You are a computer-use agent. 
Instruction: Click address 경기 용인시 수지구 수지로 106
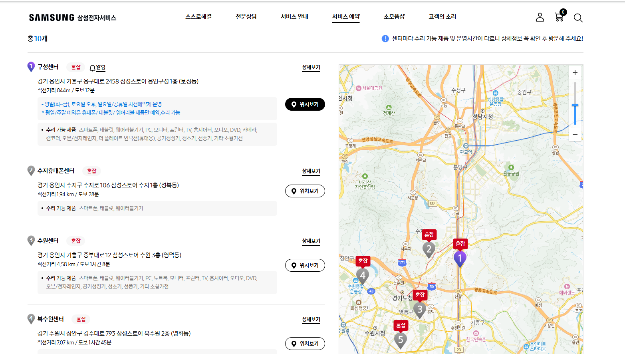point(108,185)
